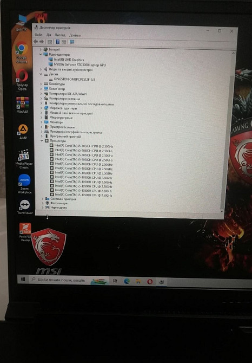Expand Контролери IDE ATA/ATAPI
Viewport: 252px width, 363px height.
pyautogui.click(x=41, y=94)
